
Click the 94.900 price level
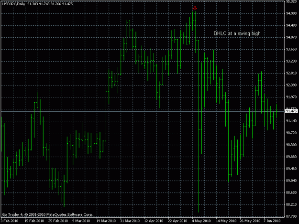pos(291,13)
